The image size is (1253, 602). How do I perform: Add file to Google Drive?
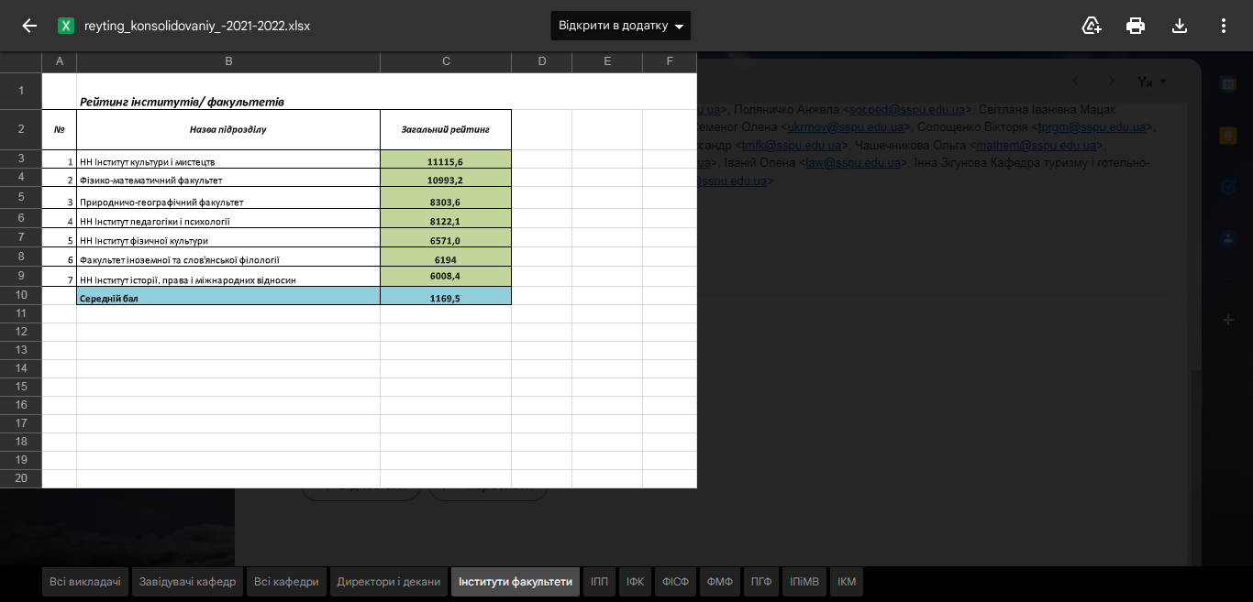(1092, 26)
